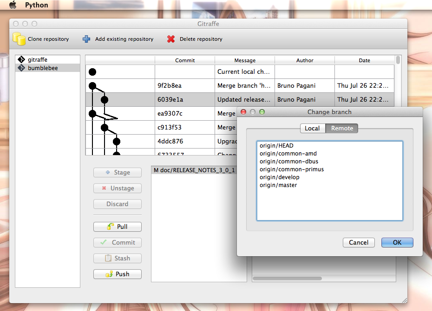Viewport: 432px width, 311px height.
Task: Click the red X Delete repository icon
Action: click(x=171, y=39)
